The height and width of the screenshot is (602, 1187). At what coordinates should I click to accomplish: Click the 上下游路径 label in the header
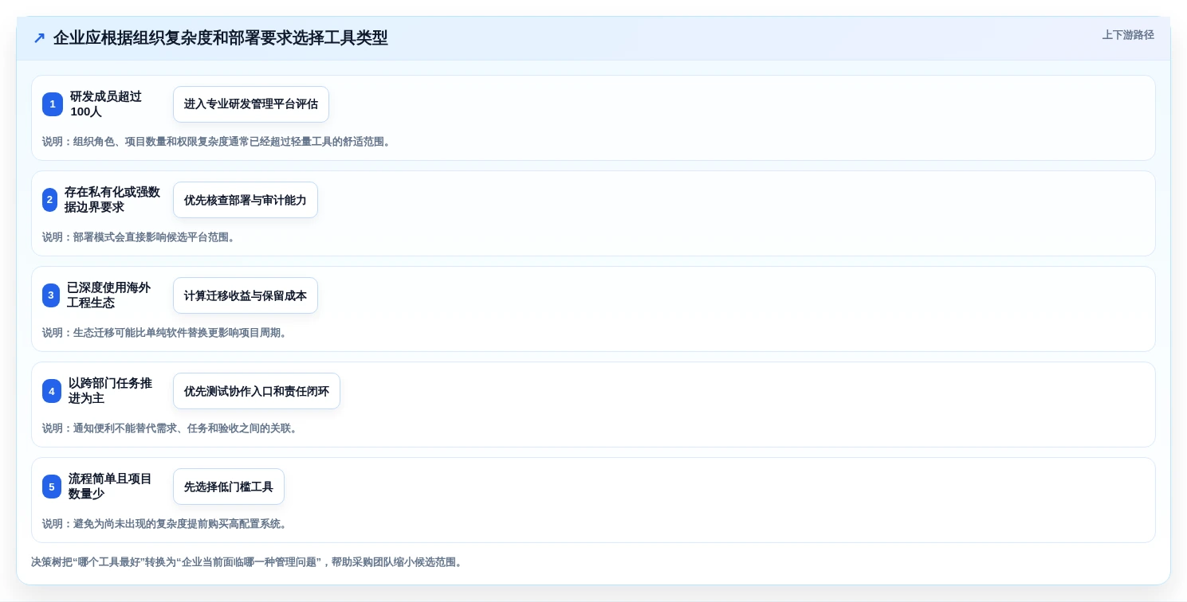click(1128, 35)
